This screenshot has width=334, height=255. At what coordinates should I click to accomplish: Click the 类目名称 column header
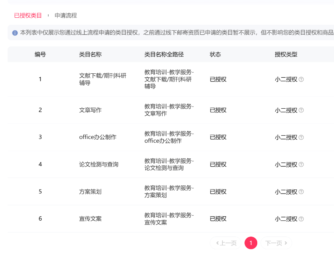(90, 55)
